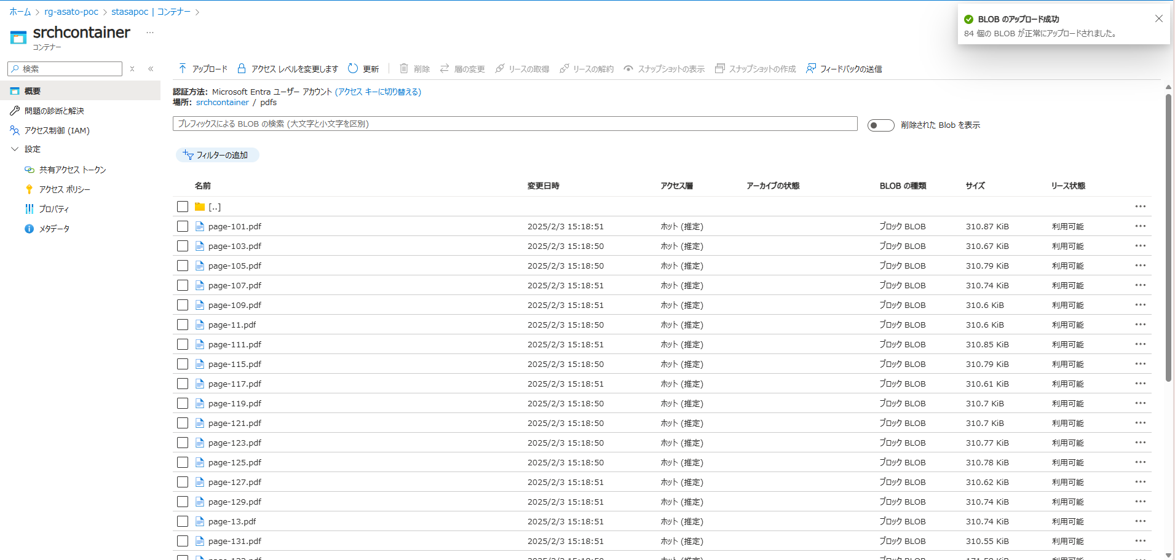Open フィードバックの送信
The width and height of the screenshot is (1175, 560).
tap(844, 68)
